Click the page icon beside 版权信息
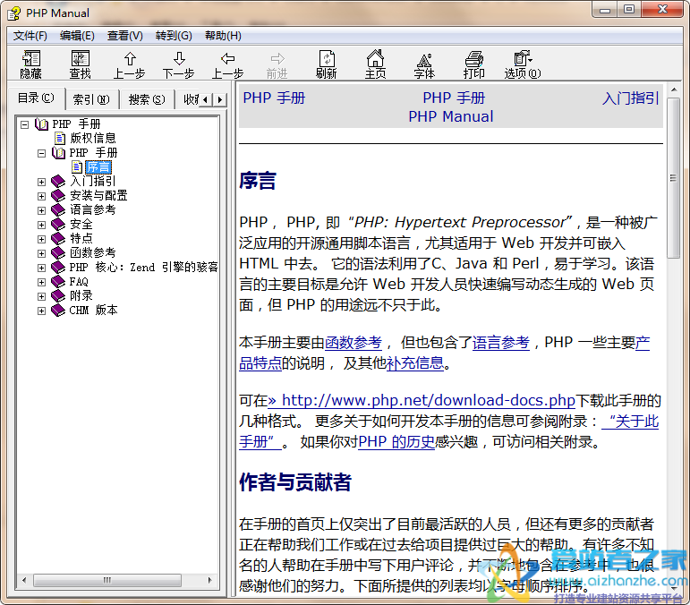690x605 pixels. [x=60, y=139]
